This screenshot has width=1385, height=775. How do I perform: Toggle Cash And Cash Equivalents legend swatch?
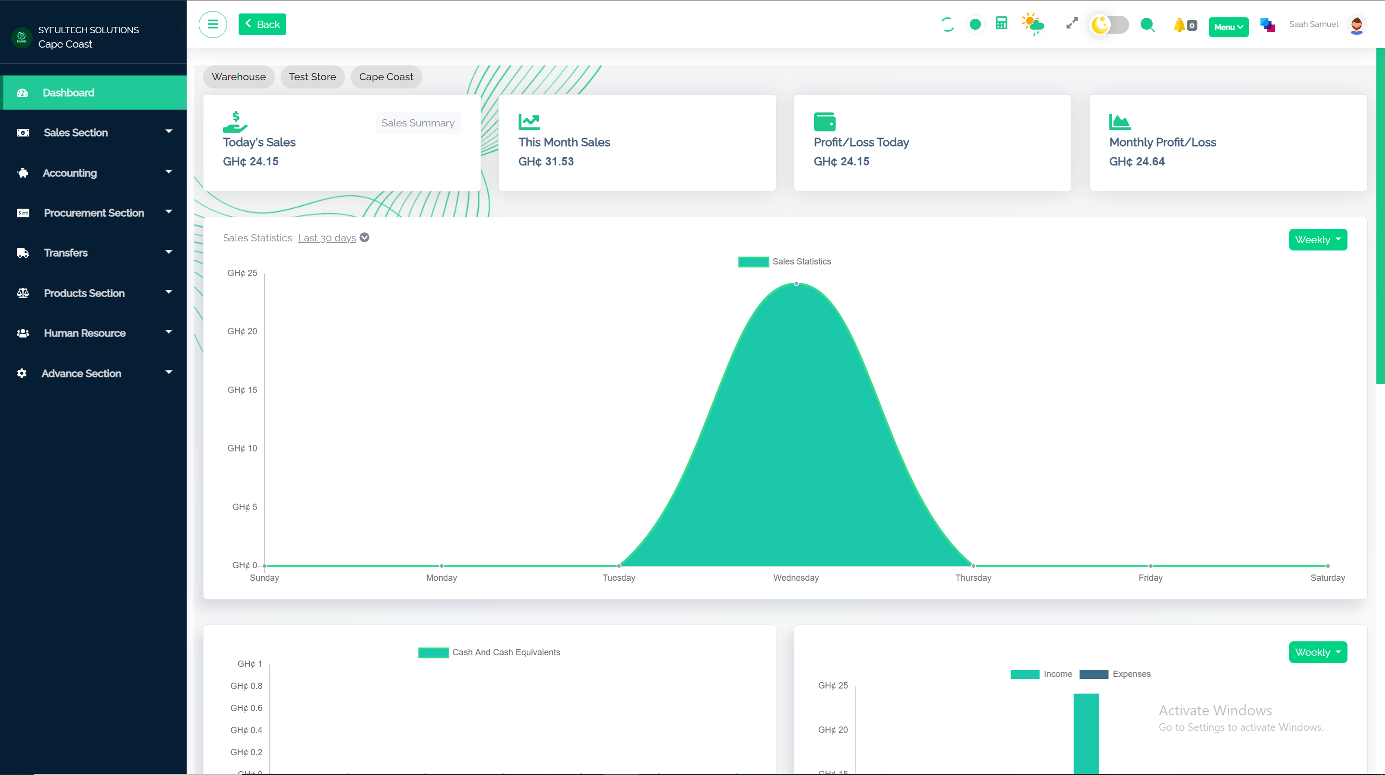[433, 652]
